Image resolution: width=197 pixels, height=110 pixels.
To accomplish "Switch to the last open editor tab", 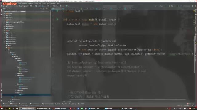I will [130, 9].
